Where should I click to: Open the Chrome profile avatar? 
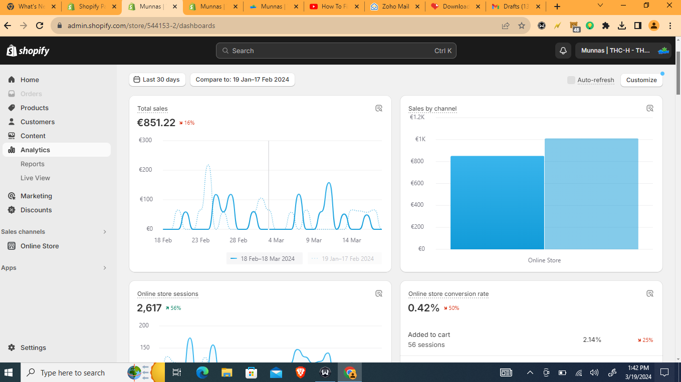(654, 26)
